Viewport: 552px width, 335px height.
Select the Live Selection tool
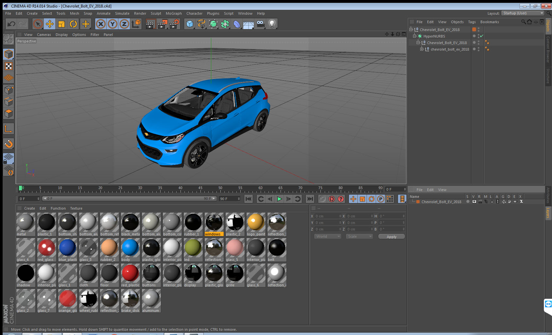[x=38, y=24]
